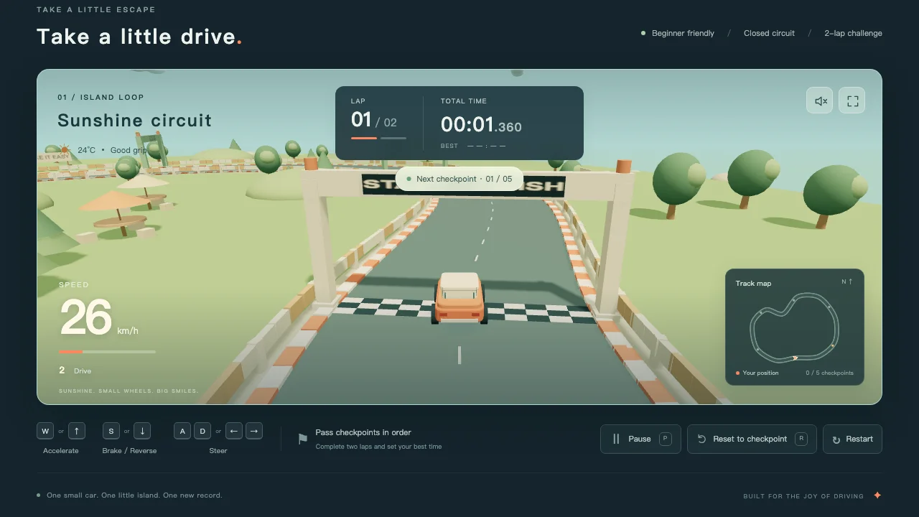Pause the race
Screen dimensions: 919x517
(x=640, y=439)
